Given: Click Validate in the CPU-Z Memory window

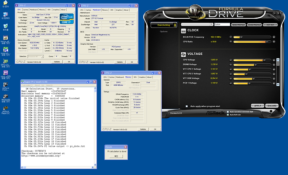Looking at the screenshot, I should tap(143, 129).
